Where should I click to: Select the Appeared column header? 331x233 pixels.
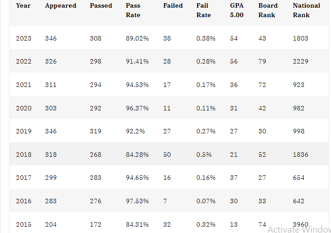coord(60,6)
